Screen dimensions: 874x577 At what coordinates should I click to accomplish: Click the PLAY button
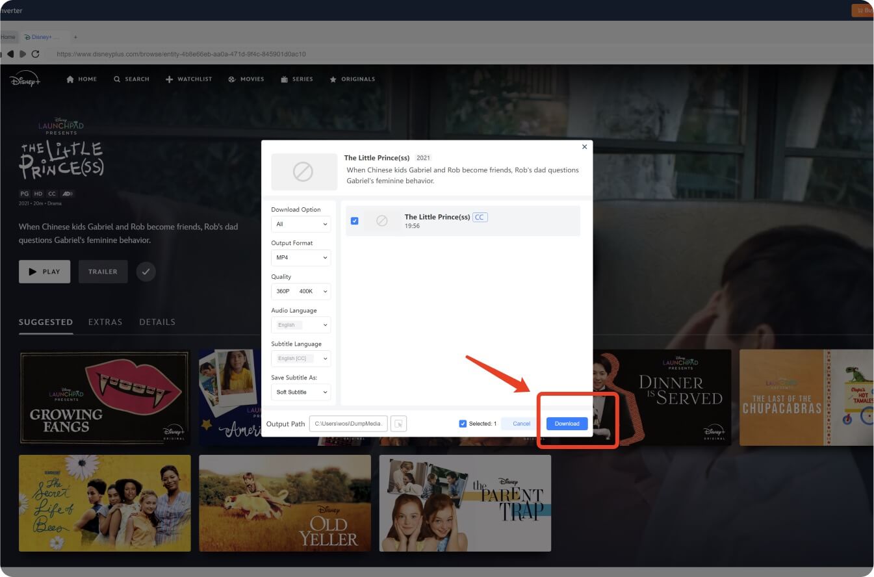45,272
